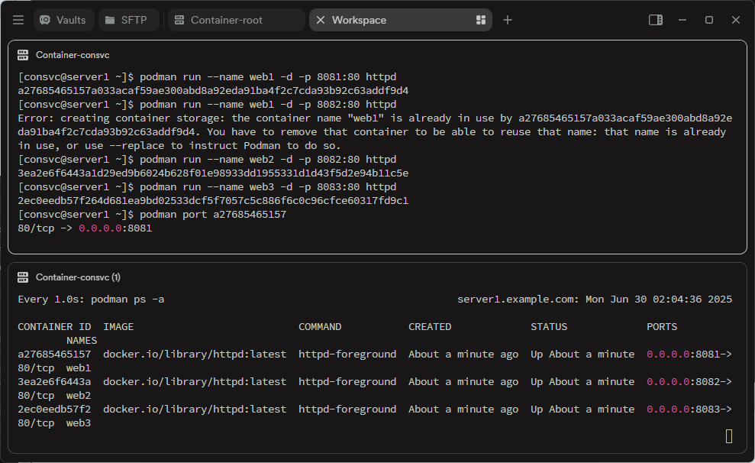755x463 pixels.
Task: Open the hamburger main menu
Action: coord(18,20)
